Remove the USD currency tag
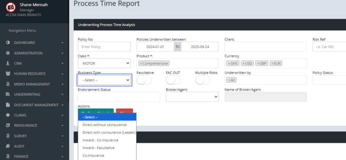 tap(243, 64)
